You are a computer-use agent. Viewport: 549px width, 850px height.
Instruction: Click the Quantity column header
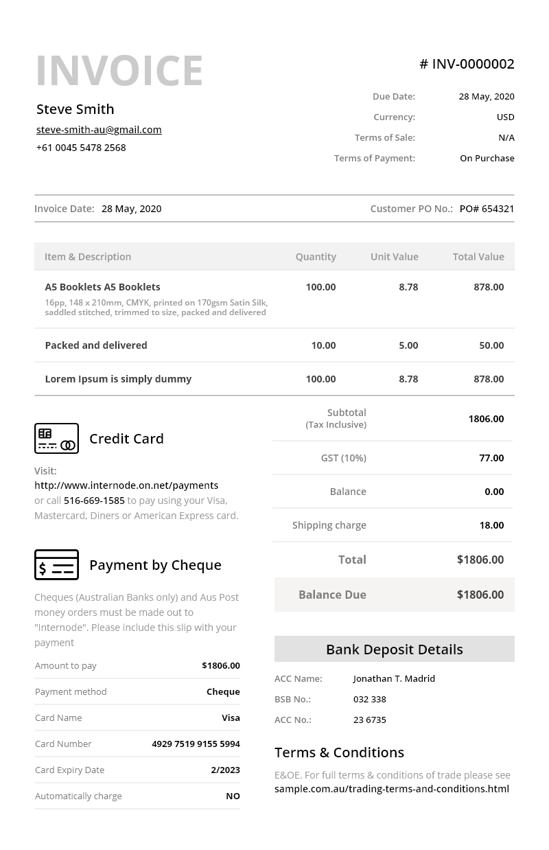(x=316, y=257)
